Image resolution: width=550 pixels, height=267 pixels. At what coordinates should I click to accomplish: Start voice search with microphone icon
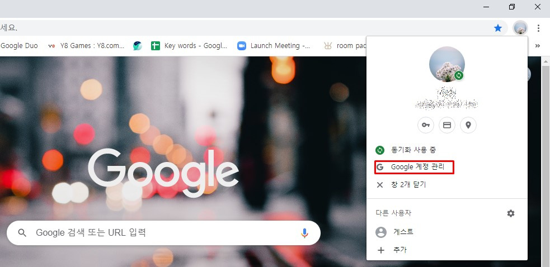click(x=304, y=233)
